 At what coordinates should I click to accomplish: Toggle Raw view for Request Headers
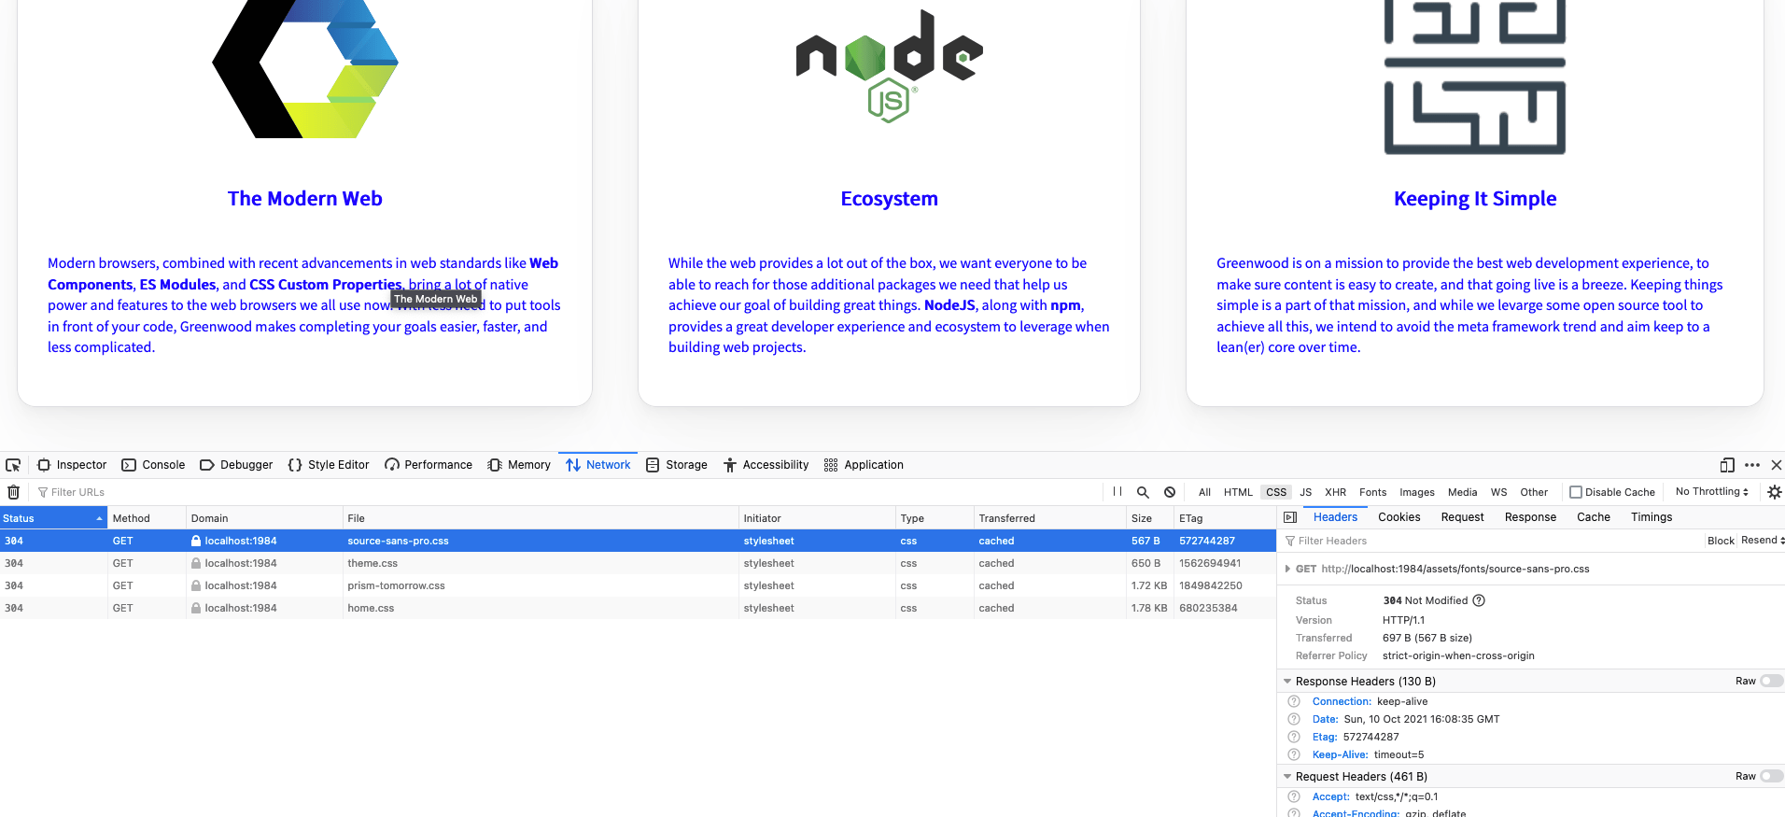click(1771, 776)
